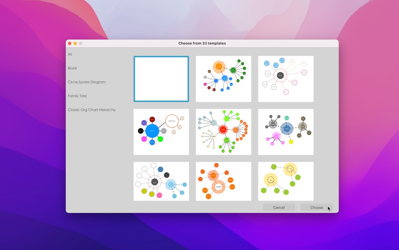Click the Choose button
399x250 pixels.
(x=316, y=207)
